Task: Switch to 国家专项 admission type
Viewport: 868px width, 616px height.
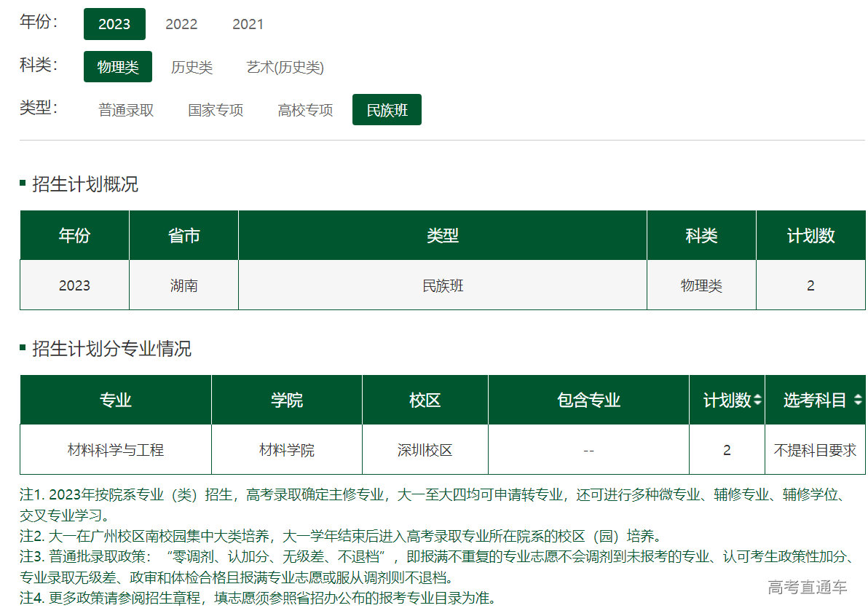Action: click(x=216, y=110)
